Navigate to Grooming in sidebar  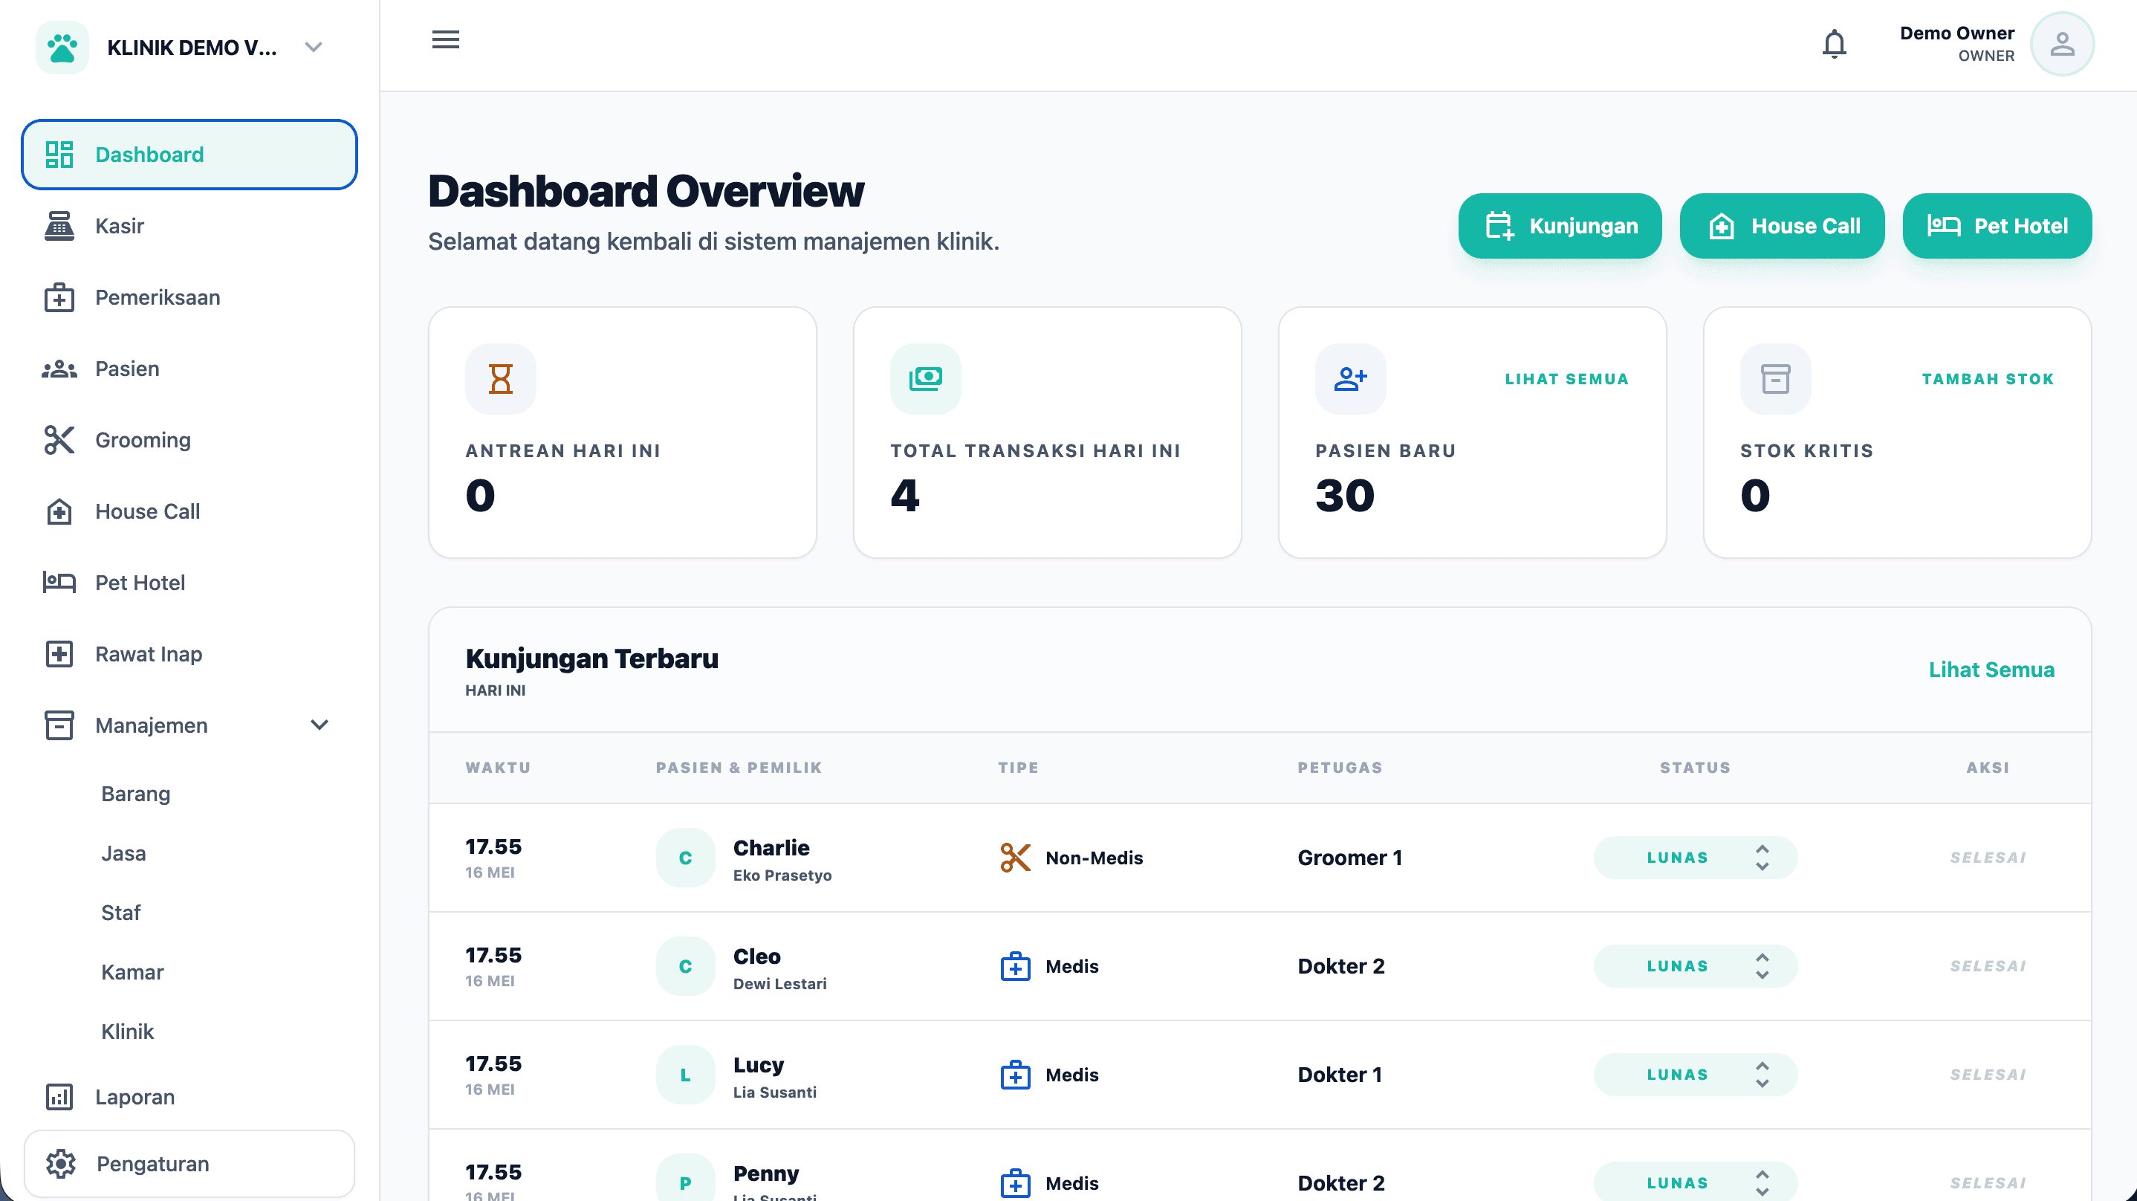click(x=189, y=440)
